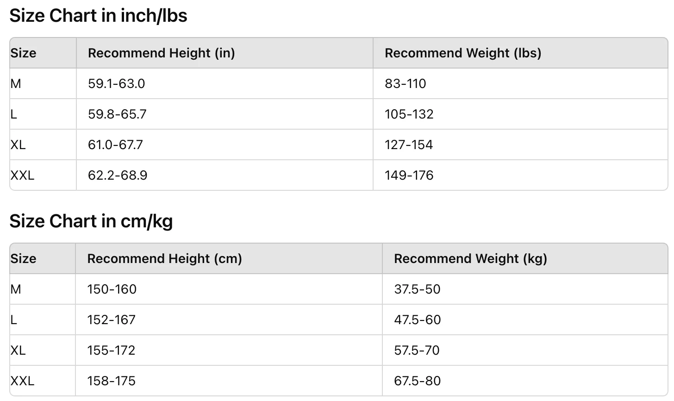Click height value 59.8-65.7
The height and width of the screenshot is (401, 674).
click(x=117, y=114)
